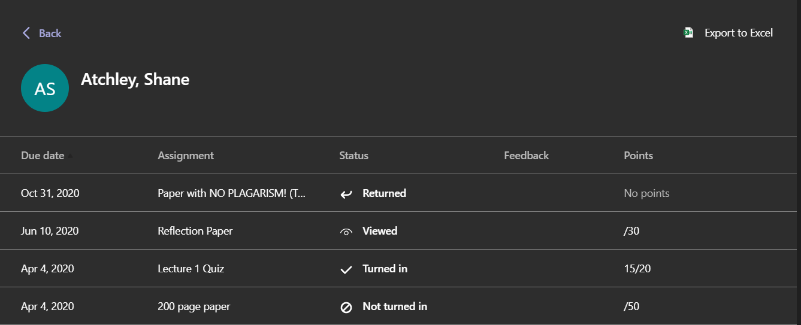Click the Excel file icon
This screenshot has height=325, width=801.
(x=689, y=33)
